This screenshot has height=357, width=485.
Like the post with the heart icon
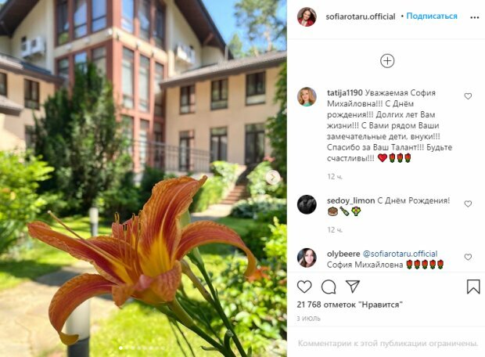coord(304,287)
